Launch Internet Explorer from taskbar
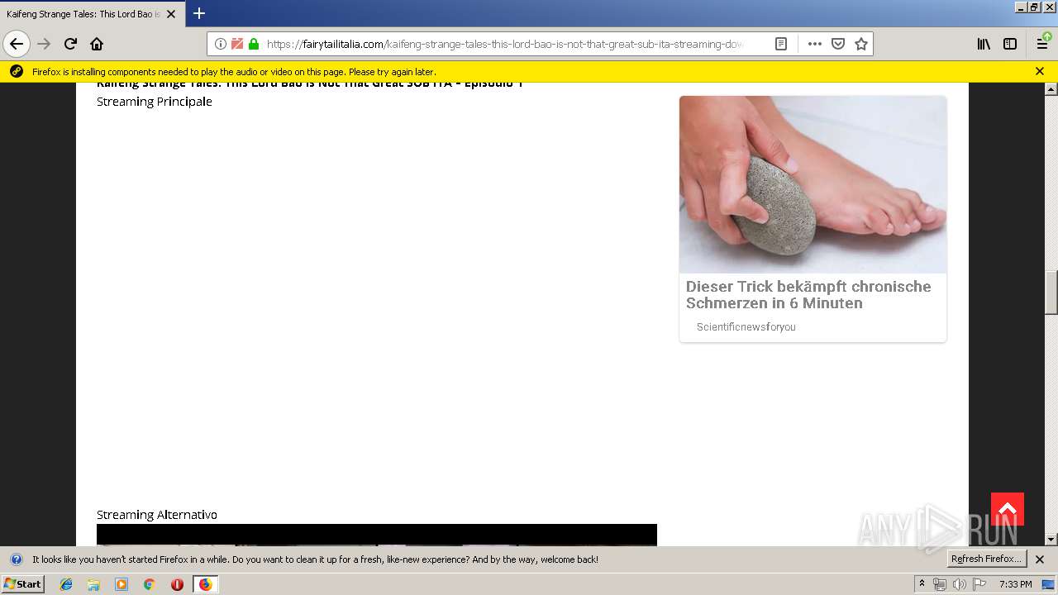 coord(66,584)
